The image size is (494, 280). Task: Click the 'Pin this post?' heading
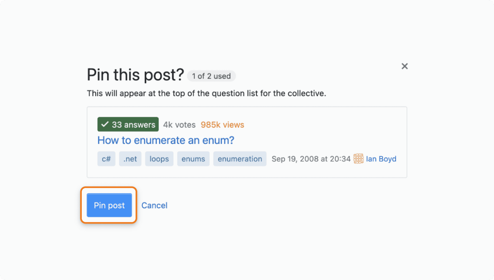135,75
